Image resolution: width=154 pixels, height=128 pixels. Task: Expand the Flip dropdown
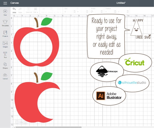tap(59, 10)
